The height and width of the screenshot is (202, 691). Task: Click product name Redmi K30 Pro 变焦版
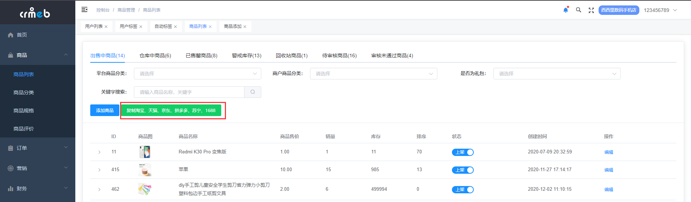202,152
